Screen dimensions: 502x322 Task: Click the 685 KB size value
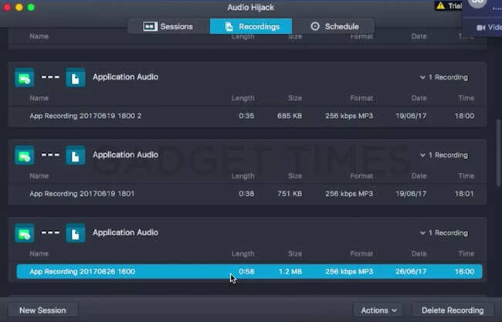[x=290, y=116]
